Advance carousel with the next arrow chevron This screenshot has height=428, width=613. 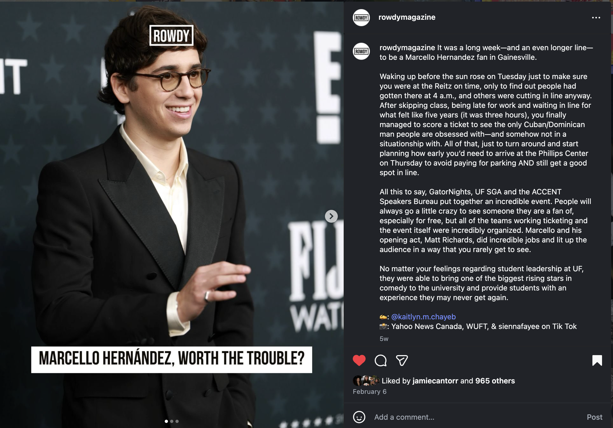(331, 216)
